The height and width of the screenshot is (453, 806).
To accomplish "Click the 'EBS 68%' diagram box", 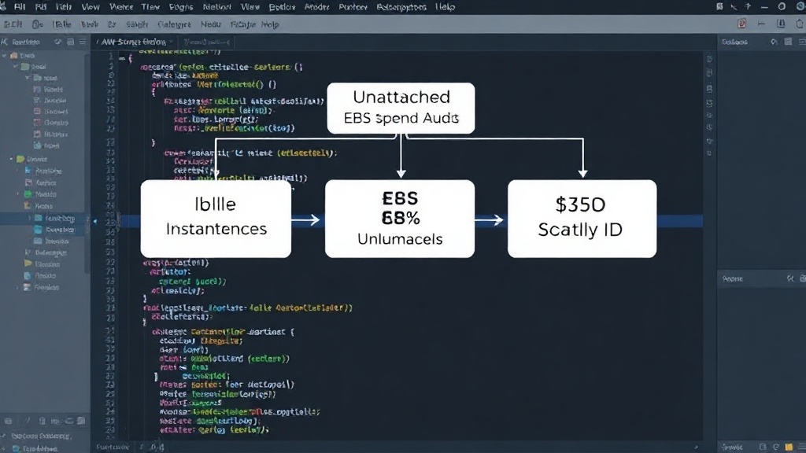I will 400,219.
